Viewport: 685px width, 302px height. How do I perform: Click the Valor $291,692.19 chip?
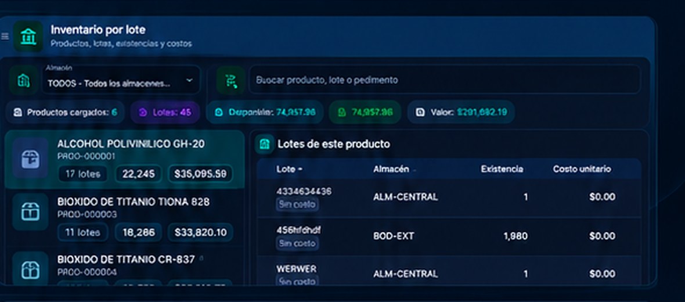pos(461,112)
